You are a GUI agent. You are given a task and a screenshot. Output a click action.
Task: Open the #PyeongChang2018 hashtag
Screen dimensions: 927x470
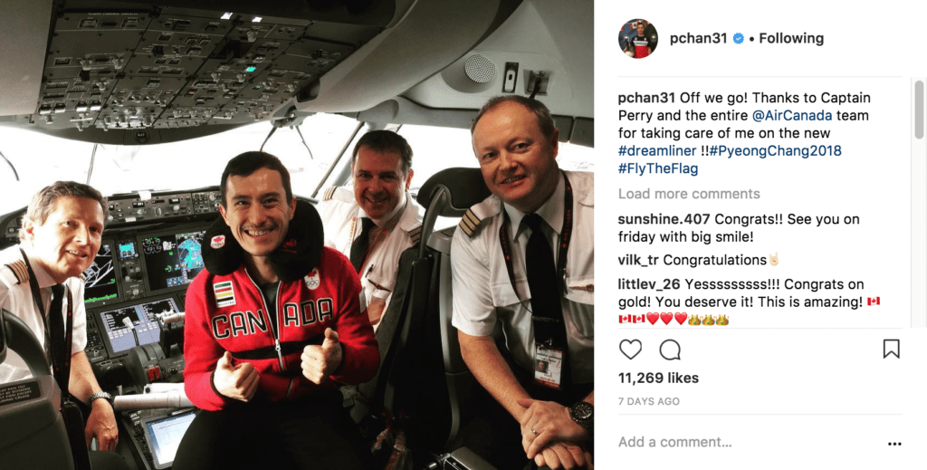776,150
